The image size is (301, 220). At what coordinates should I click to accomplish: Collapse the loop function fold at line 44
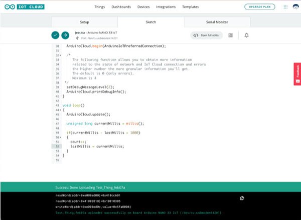[x=60, y=109]
